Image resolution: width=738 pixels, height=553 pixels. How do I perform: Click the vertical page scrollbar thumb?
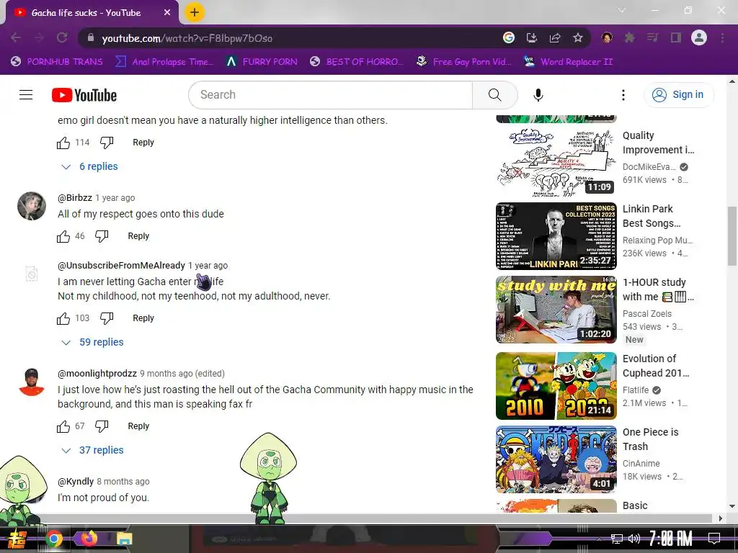pyautogui.click(x=732, y=236)
